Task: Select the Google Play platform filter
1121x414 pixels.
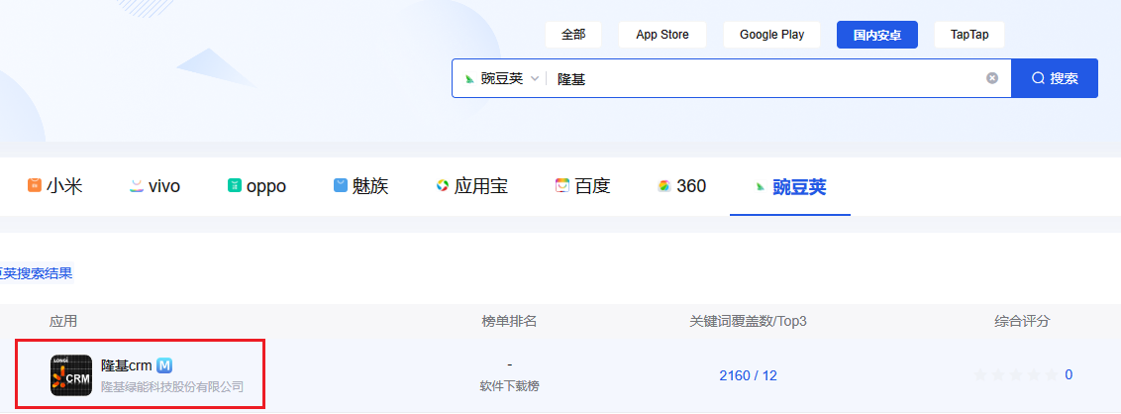Action: [771, 35]
